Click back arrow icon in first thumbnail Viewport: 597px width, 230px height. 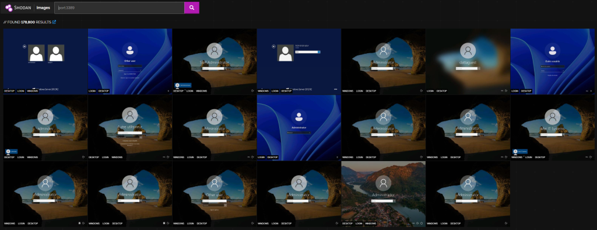tap(24, 47)
